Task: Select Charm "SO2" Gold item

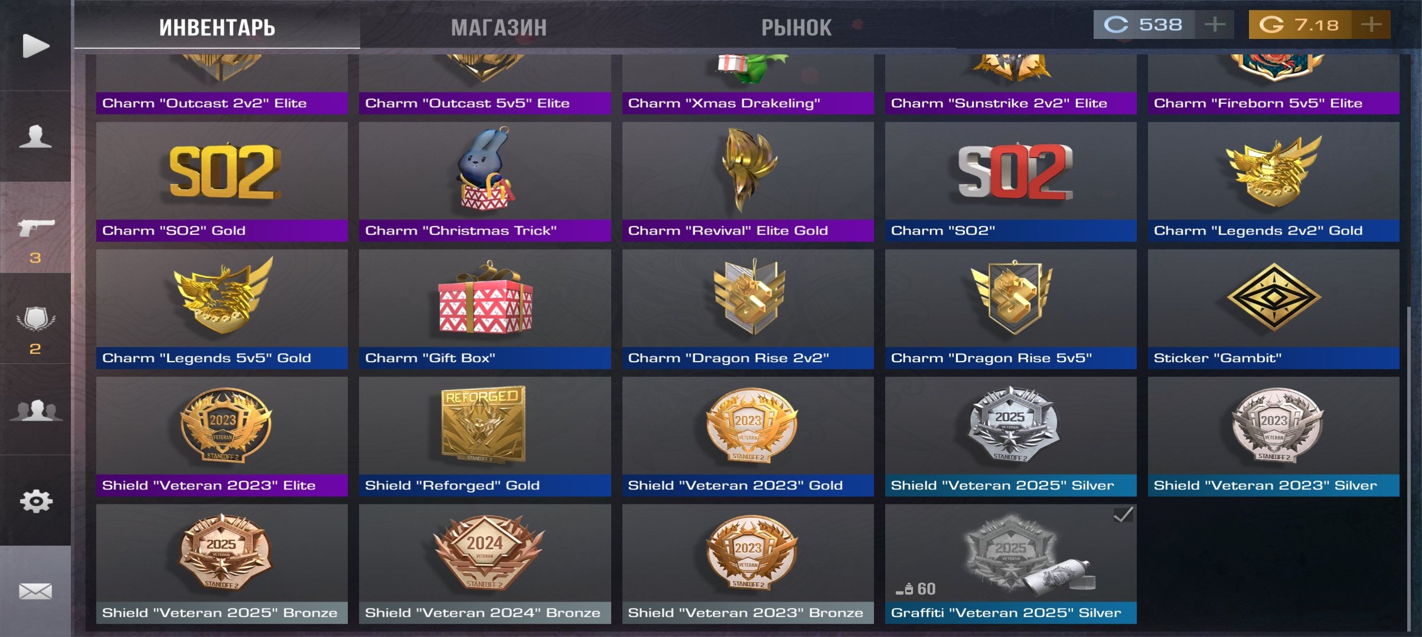Action: coord(221,182)
